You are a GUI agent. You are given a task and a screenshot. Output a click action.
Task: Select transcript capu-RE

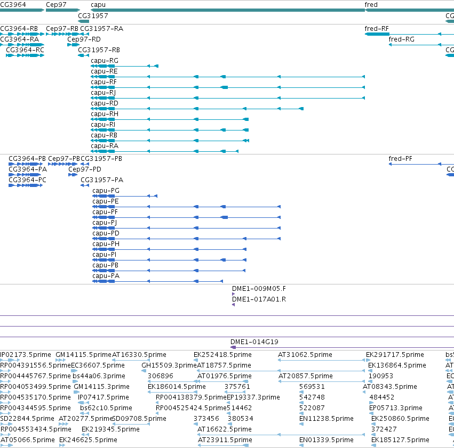pos(104,71)
